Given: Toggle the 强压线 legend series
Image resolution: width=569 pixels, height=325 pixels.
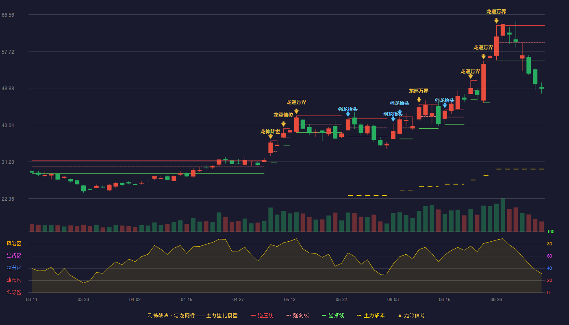Looking at the screenshot, I should pyautogui.click(x=262, y=315).
